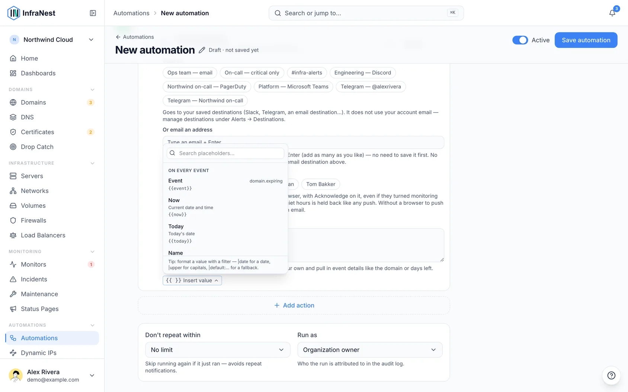Click the Certificates shield icon
The width and height of the screenshot is (628, 392).
click(x=13, y=132)
